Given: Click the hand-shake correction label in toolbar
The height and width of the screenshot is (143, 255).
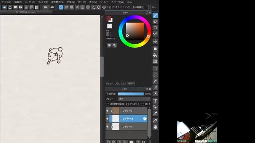Looking at the screenshot, I should click(x=138, y=7).
